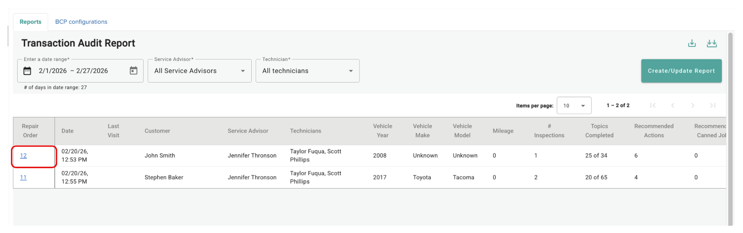Click the date range input field
The image size is (743, 233).
[x=80, y=71]
